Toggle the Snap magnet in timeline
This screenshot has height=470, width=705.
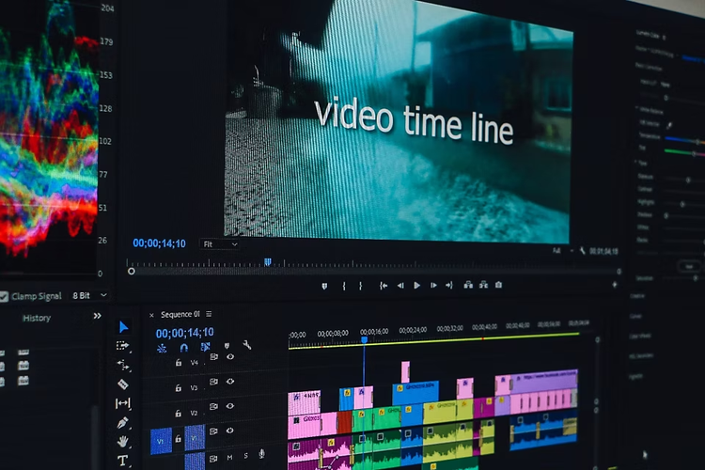tap(183, 347)
